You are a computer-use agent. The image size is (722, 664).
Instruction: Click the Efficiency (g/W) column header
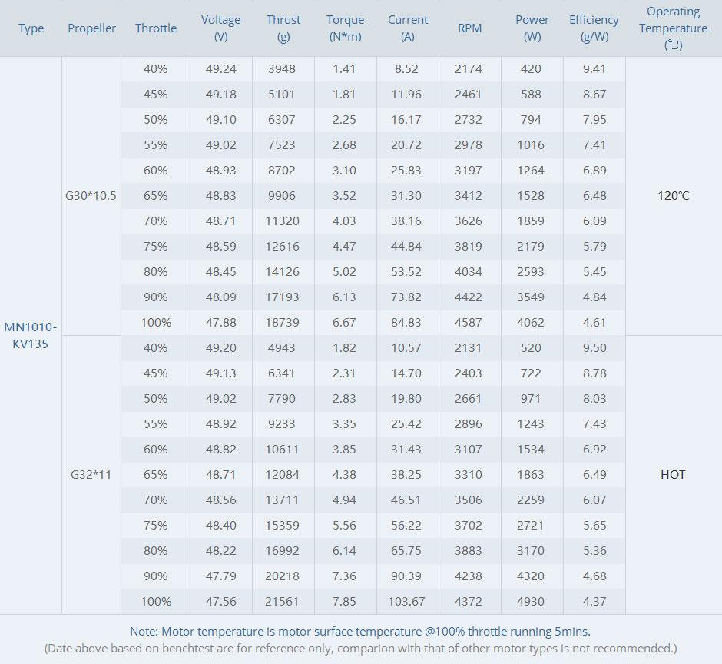[594, 28]
